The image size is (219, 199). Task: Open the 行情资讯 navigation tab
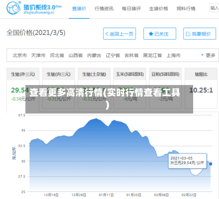(104, 9)
